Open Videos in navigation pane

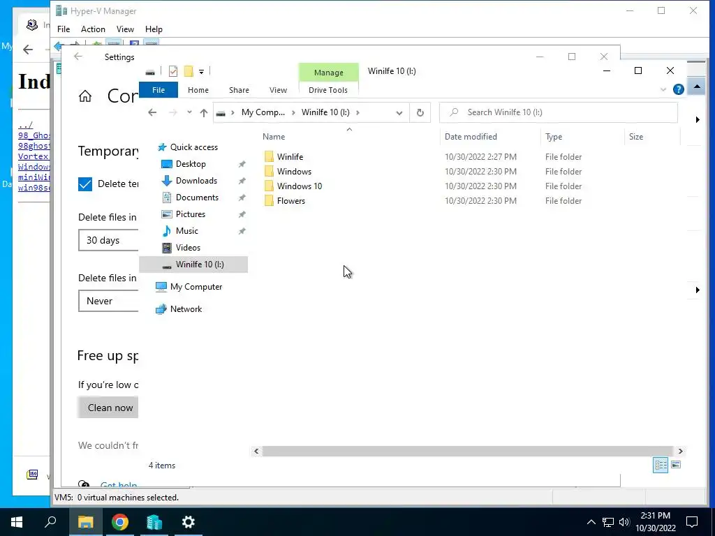[x=188, y=248]
